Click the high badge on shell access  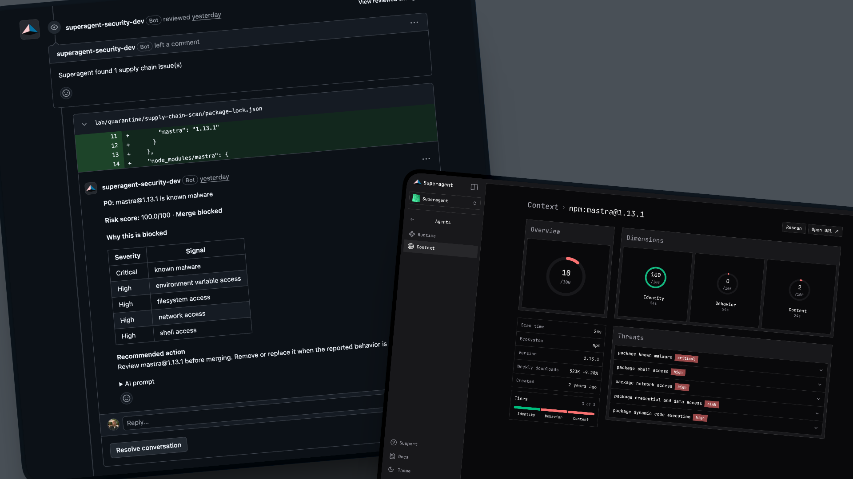point(678,372)
